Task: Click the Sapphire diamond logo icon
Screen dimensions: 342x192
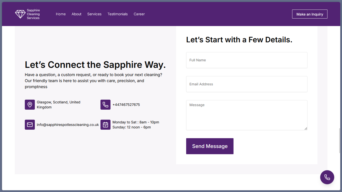Action: click(x=20, y=14)
